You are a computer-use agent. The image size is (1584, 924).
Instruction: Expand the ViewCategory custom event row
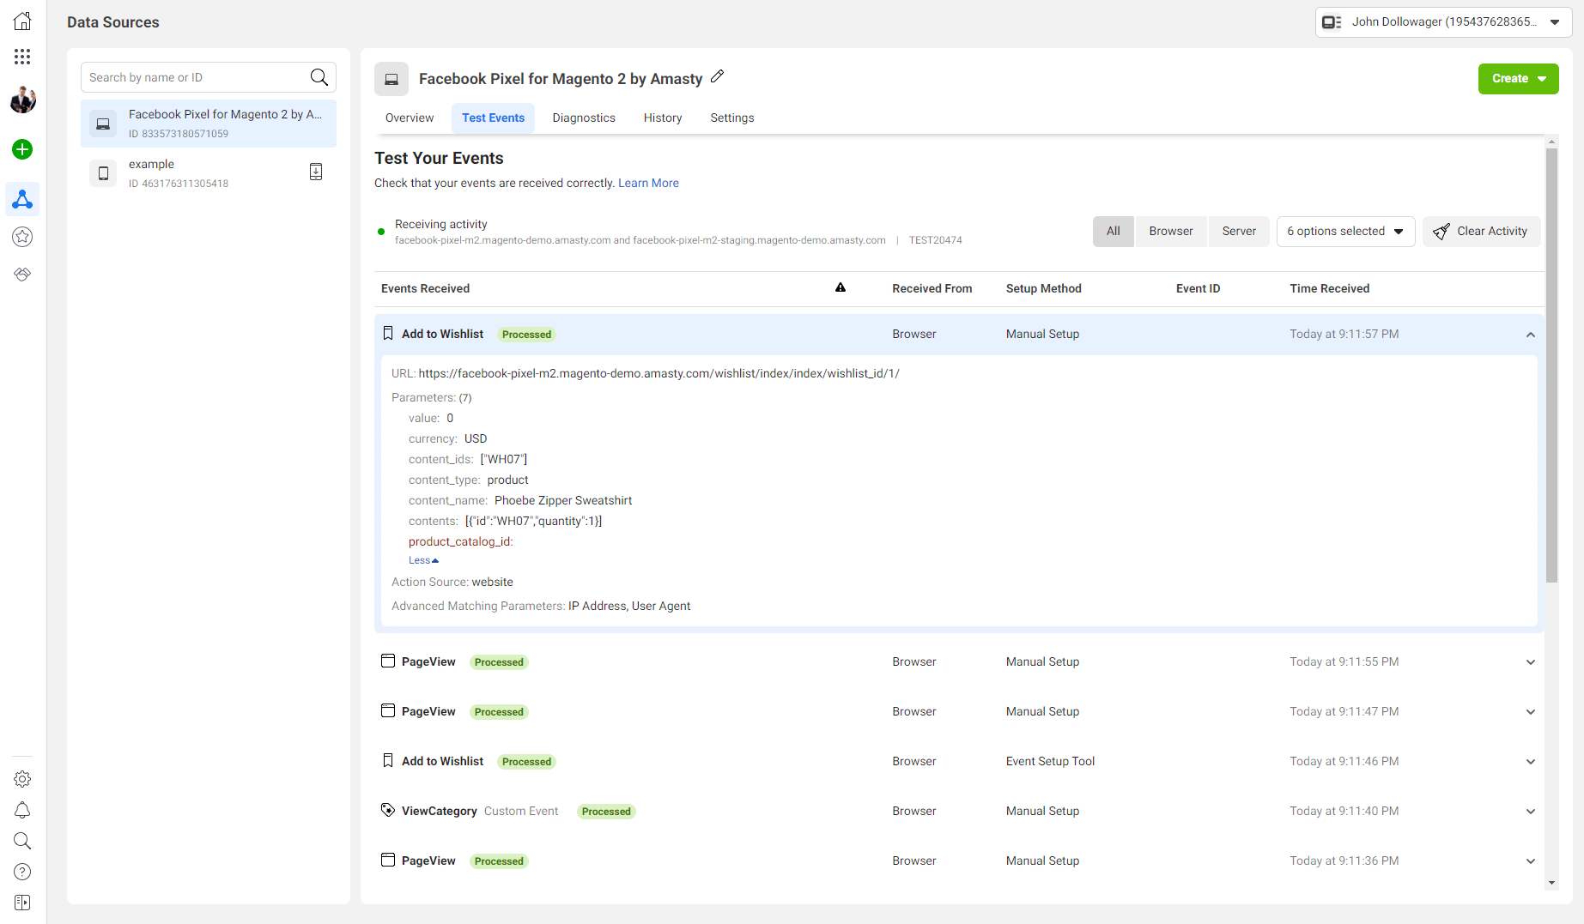1530,812
